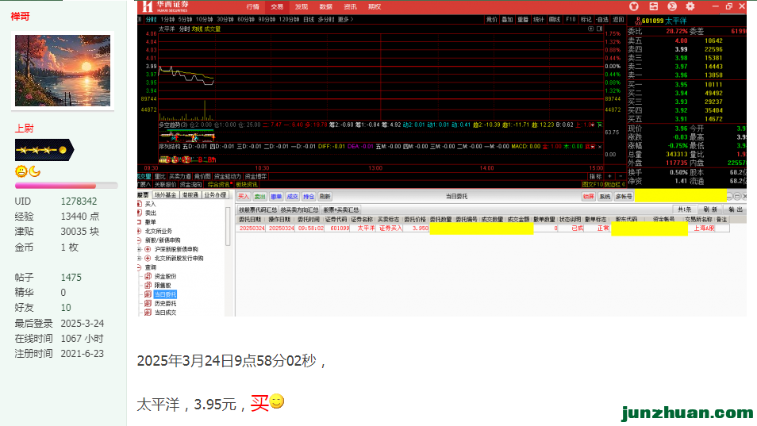The height and width of the screenshot is (426, 757).
Task: Open the 期权 menu
Action: pos(375,7)
